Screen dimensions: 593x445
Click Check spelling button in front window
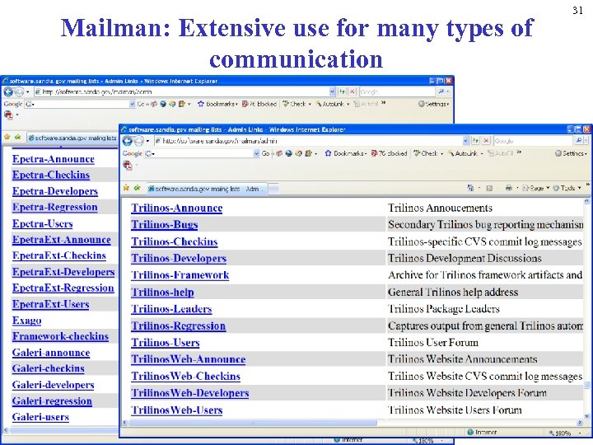pyautogui.click(x=426, y=153)
